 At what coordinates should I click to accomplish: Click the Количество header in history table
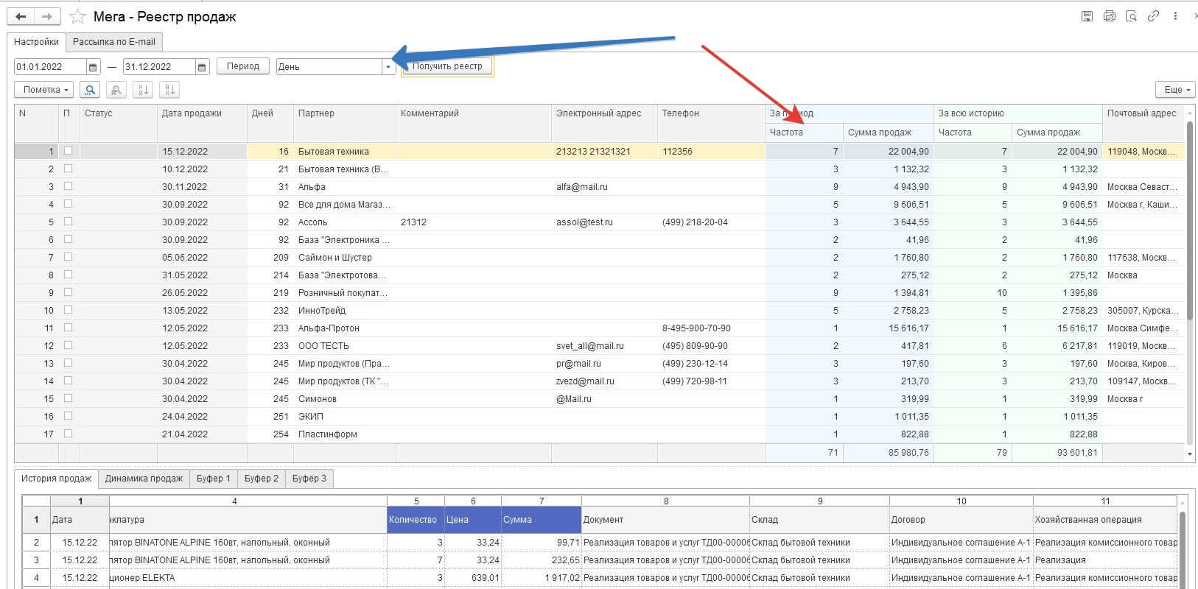416,520
